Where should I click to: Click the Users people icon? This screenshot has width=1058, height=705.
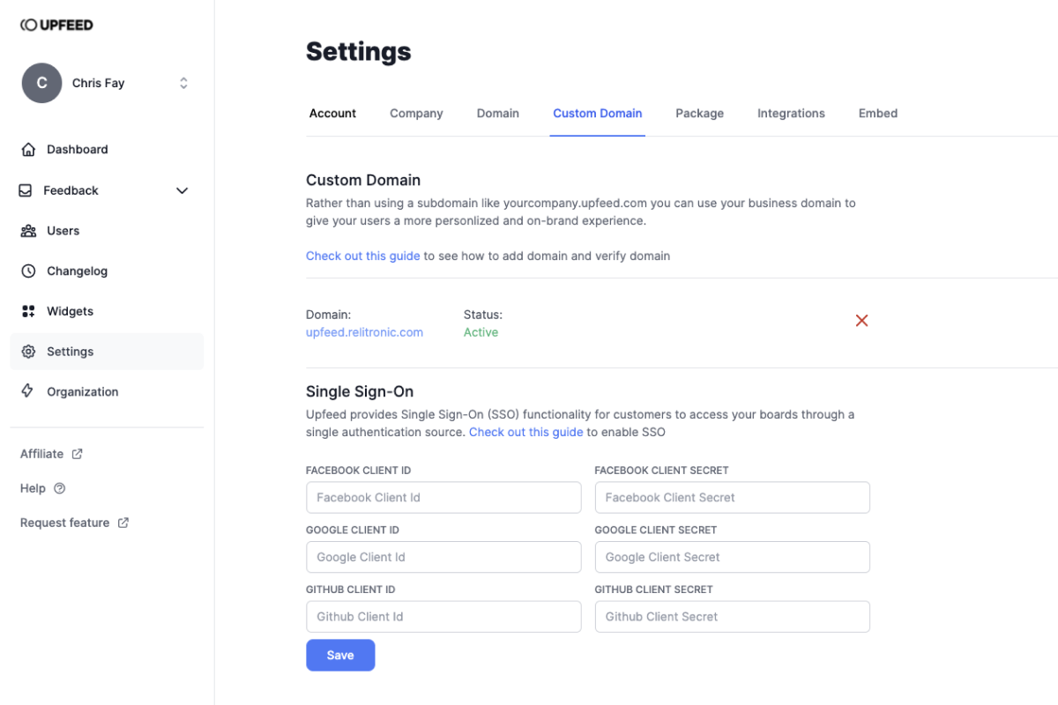click(29, 231)
